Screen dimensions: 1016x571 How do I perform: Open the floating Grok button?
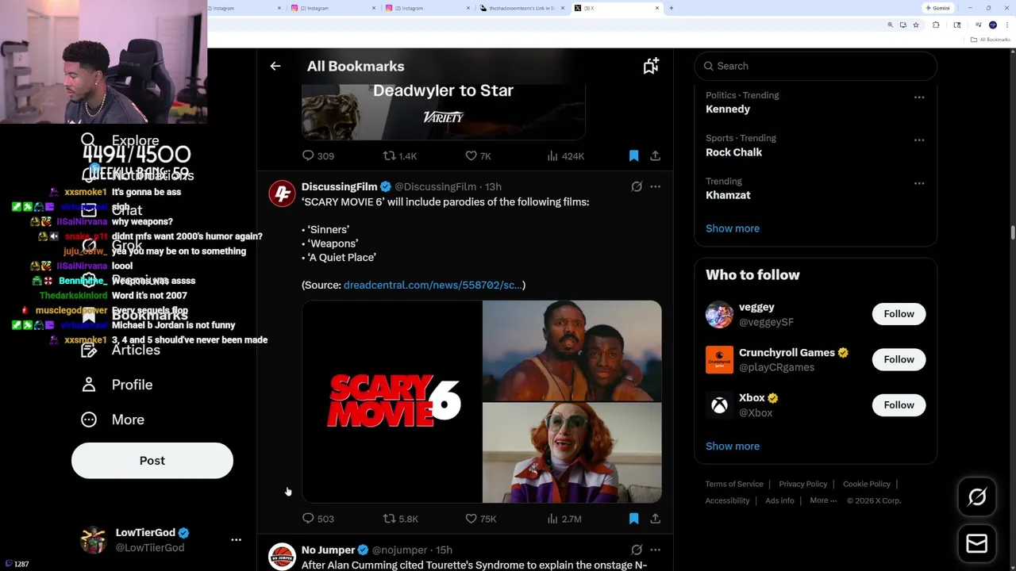coord(977,497)
